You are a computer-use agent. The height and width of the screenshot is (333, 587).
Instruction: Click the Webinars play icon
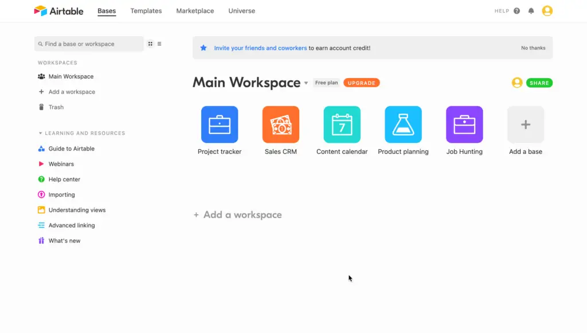coord(41,164)
